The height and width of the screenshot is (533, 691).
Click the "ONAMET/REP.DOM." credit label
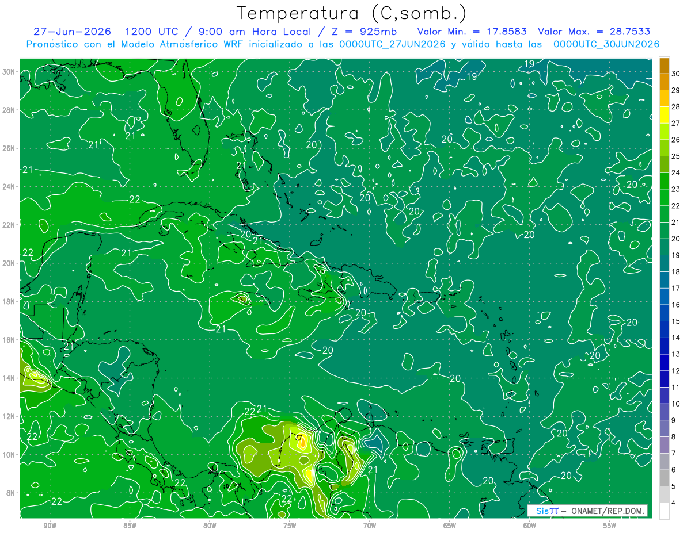(x=607, y=511)
